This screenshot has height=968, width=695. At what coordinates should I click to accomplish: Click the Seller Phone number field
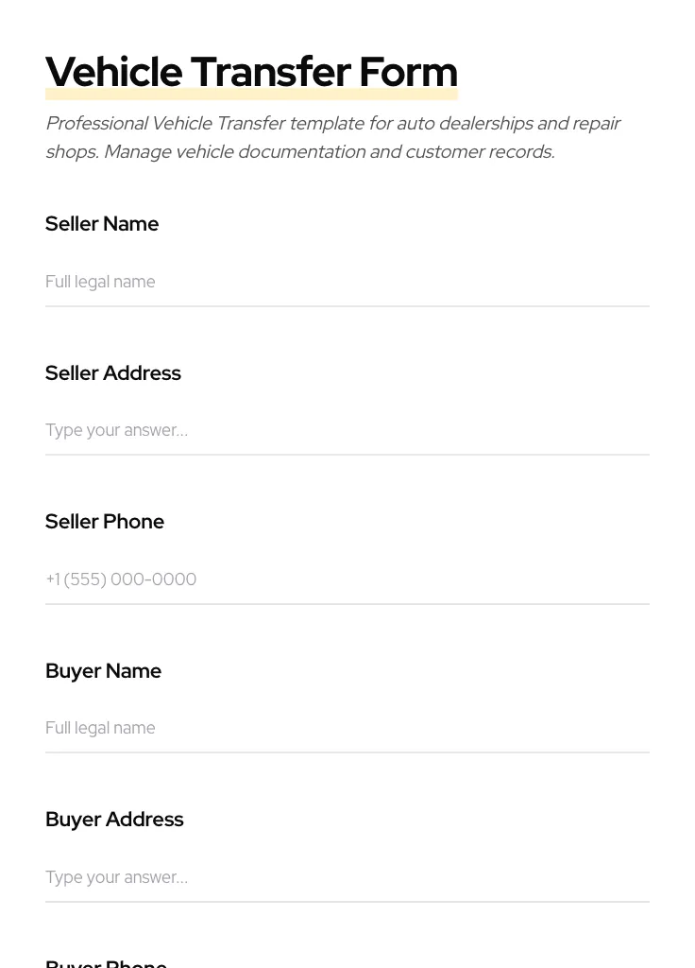point(347,579)
